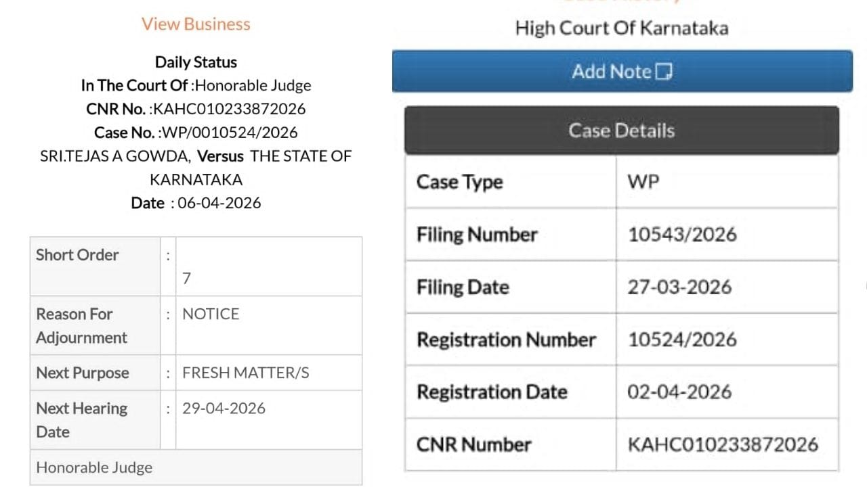Select next hearing date 29-04-2026
The height and width of the screenshot is (487, 867).
(224, 409)
